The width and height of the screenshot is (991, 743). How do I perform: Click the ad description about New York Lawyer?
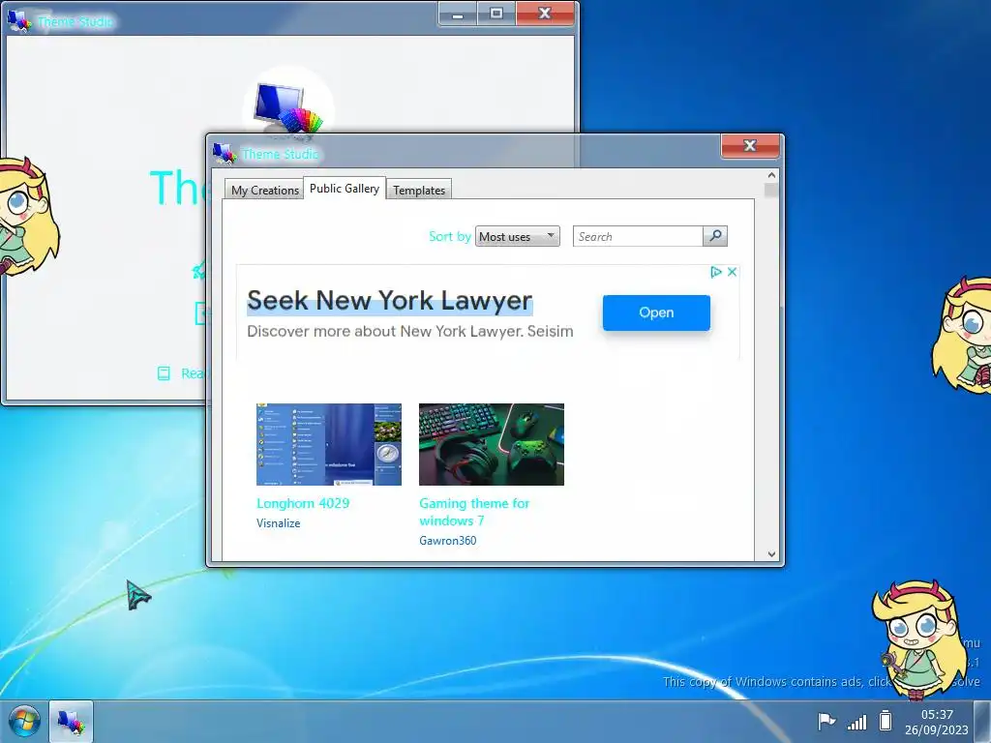[410, 331]
